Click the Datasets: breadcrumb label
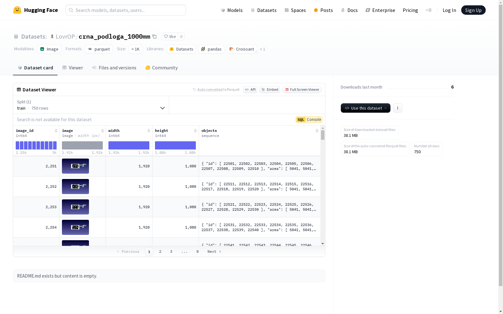 pyautogui.click(x=34, y=36)
